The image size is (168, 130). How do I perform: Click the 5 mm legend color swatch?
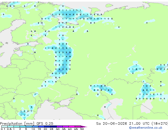click(x=29, y=127)
